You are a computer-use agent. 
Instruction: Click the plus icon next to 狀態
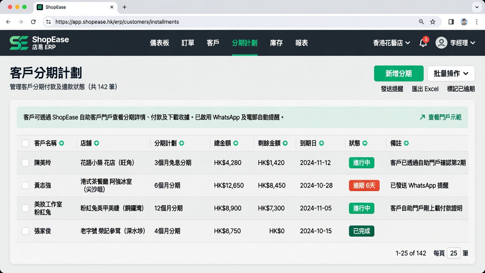[x=365, y=143]
